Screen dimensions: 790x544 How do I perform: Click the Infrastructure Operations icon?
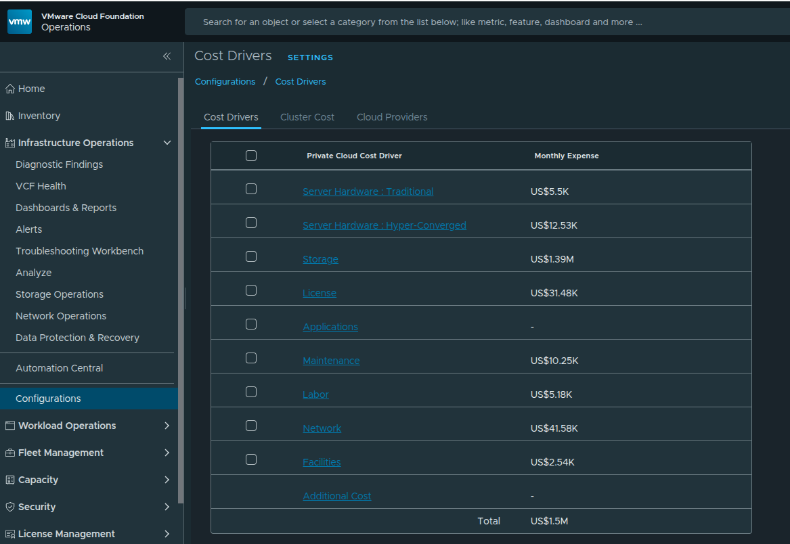9,142
